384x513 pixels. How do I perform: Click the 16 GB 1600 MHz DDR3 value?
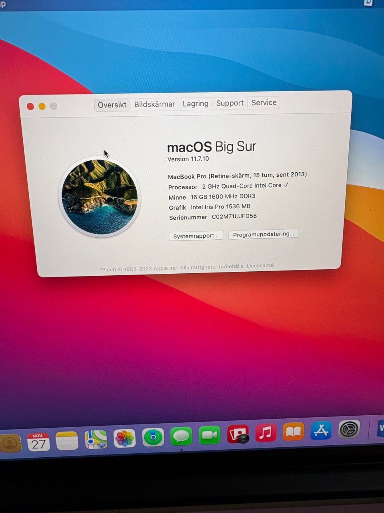tap(223, 196)
